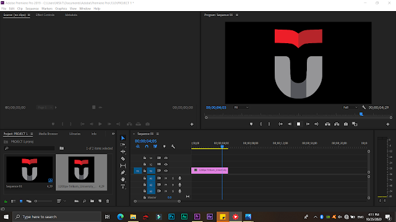Toggle project read/write green lock
Viewport: 396px width, 222px height.
coord(6,201)
